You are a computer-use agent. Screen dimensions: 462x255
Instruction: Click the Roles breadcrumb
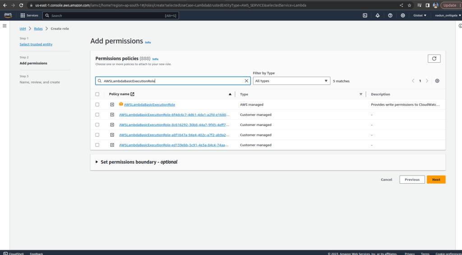coord(38,28)
